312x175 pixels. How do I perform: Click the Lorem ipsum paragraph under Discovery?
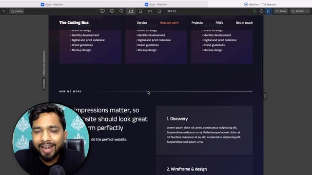tap(204, 135)
